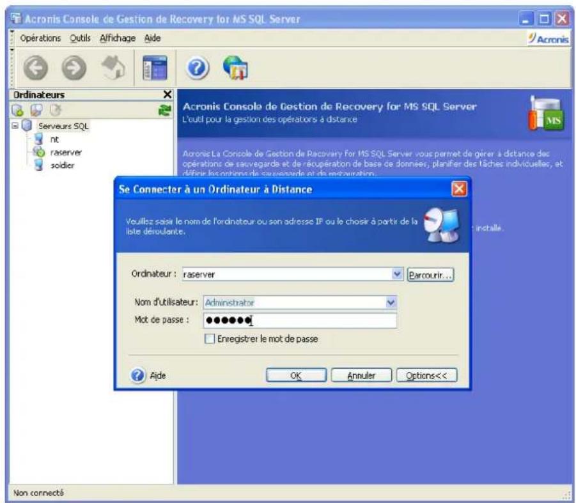Open the Aide menu
The height and width of the screenshot is (503, 576).
(152, 38)
